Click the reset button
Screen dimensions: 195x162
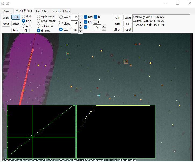point(128,30)
